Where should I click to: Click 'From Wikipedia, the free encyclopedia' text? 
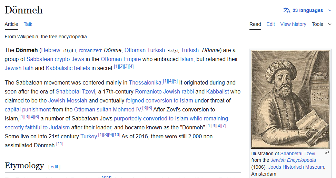point(46,37)
